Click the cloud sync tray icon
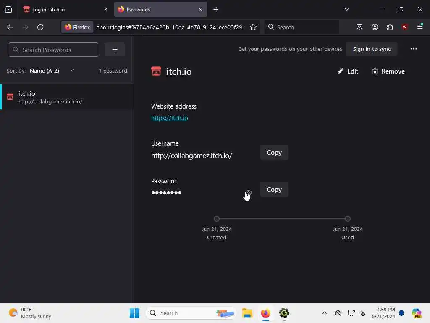The height and width of the screenshot is (323, 430). tap(338, 313)
